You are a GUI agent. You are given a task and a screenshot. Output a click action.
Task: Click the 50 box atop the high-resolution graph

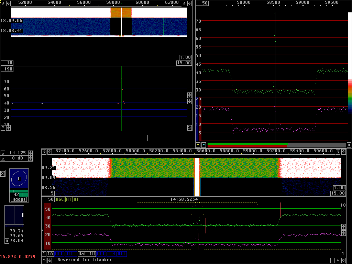pos(202,3)
